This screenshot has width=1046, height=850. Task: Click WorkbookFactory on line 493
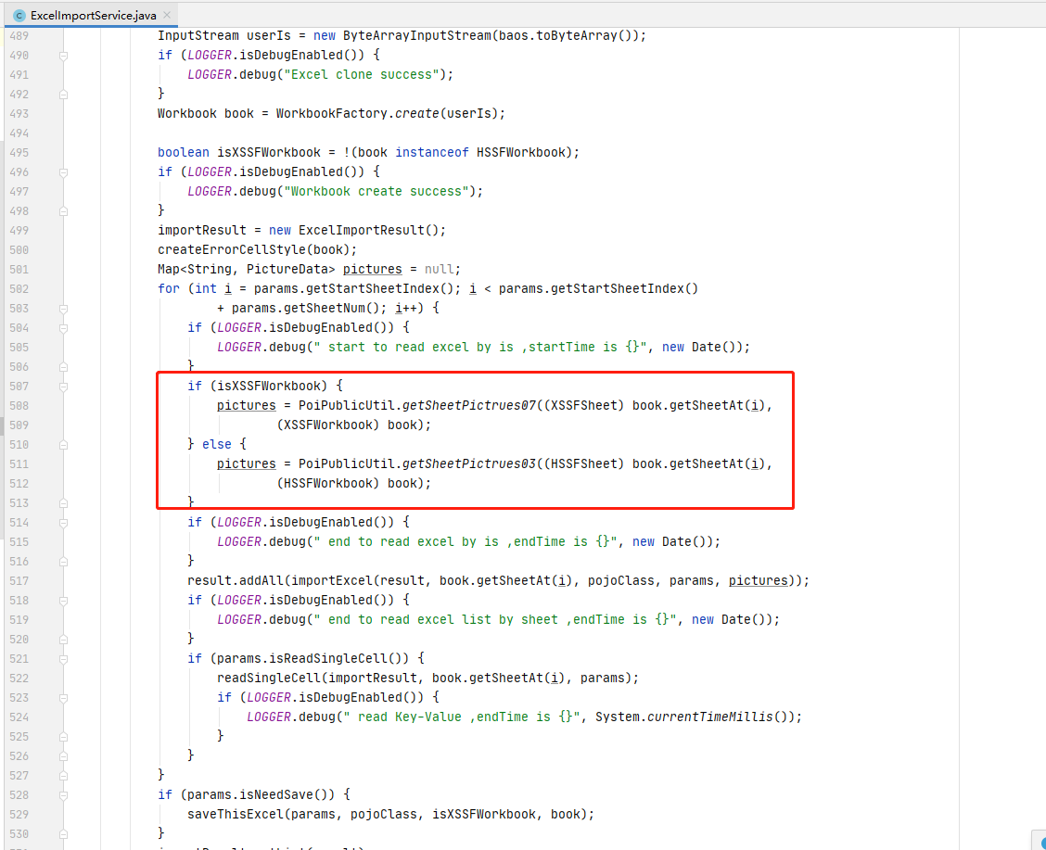click(332, 113)
